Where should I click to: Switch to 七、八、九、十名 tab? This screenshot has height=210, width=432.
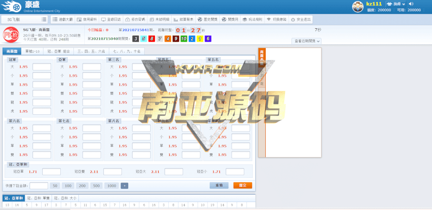pyautogui.click(x=127, y=51)
